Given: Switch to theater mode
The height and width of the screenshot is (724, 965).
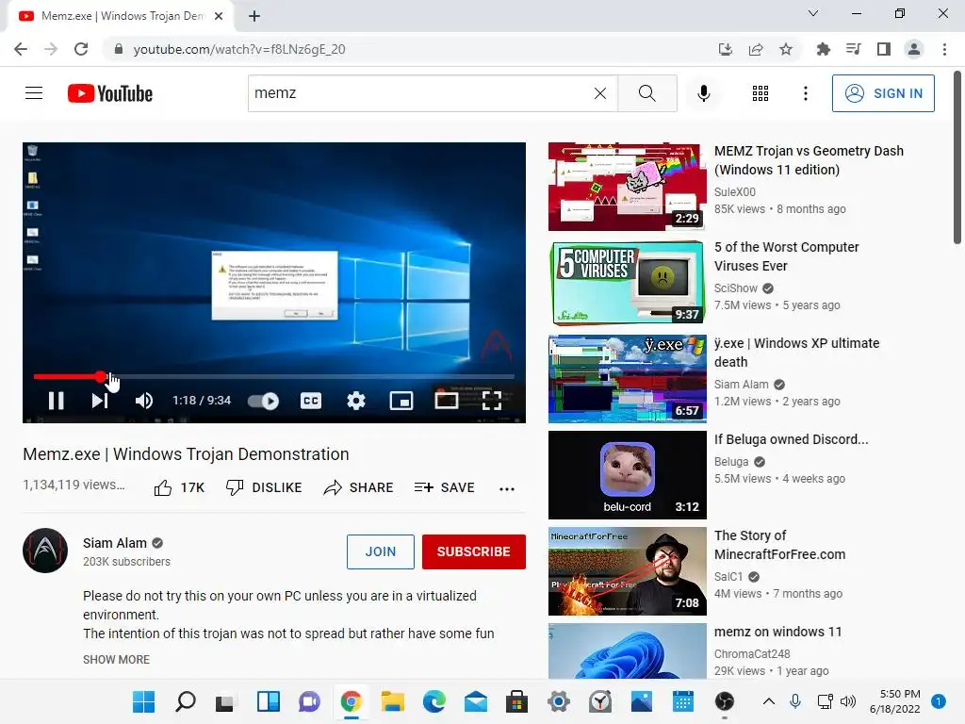Looking at the screenshot, I should coord(446,401).
